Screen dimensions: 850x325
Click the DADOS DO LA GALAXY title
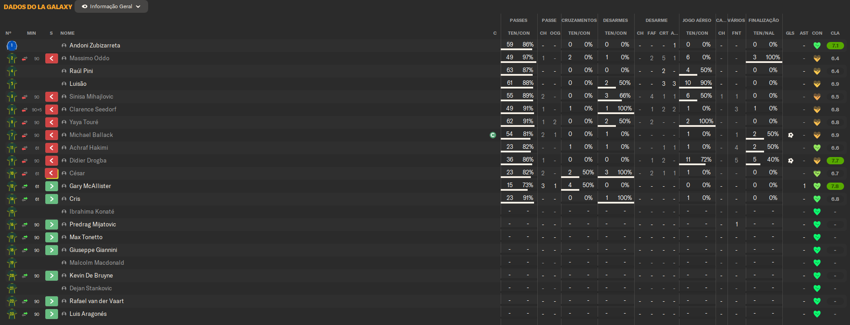(38, 7)
